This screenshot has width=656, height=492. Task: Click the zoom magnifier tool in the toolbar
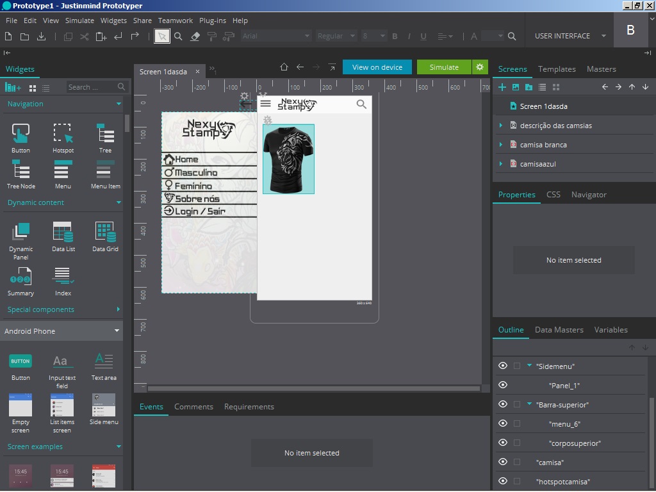coord(179,37)
